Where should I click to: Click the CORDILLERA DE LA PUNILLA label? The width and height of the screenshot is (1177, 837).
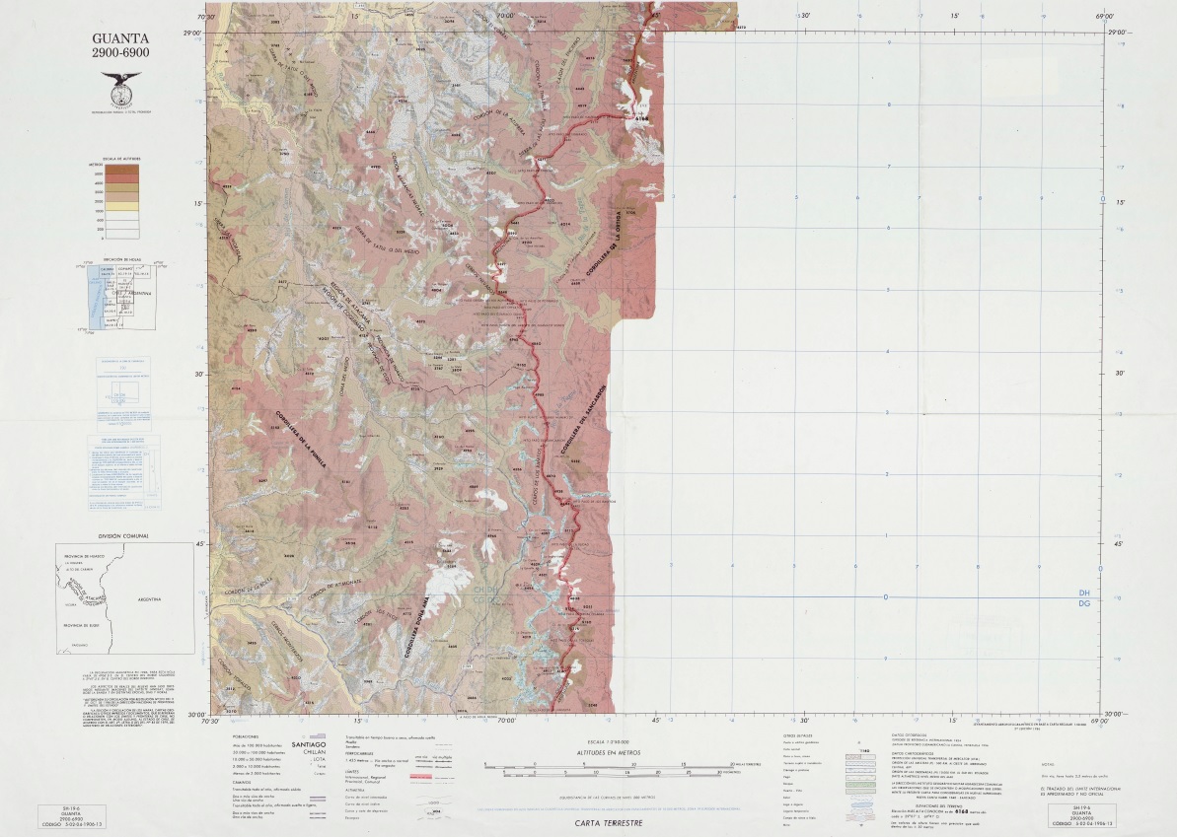point(303,440)
